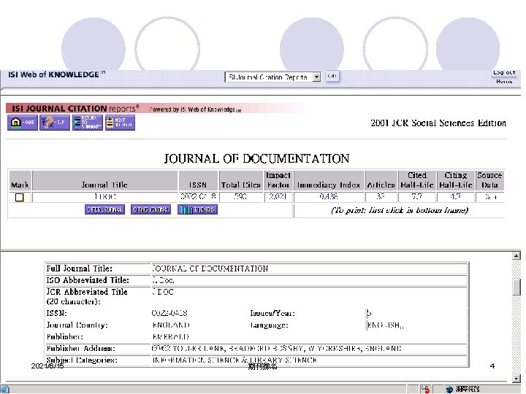Click the Full Journal Title value JOURNAL OF DOCUMENTATION
Image resolution: width=526 pixels, height=394 pixels.
[x=210, y=269]
